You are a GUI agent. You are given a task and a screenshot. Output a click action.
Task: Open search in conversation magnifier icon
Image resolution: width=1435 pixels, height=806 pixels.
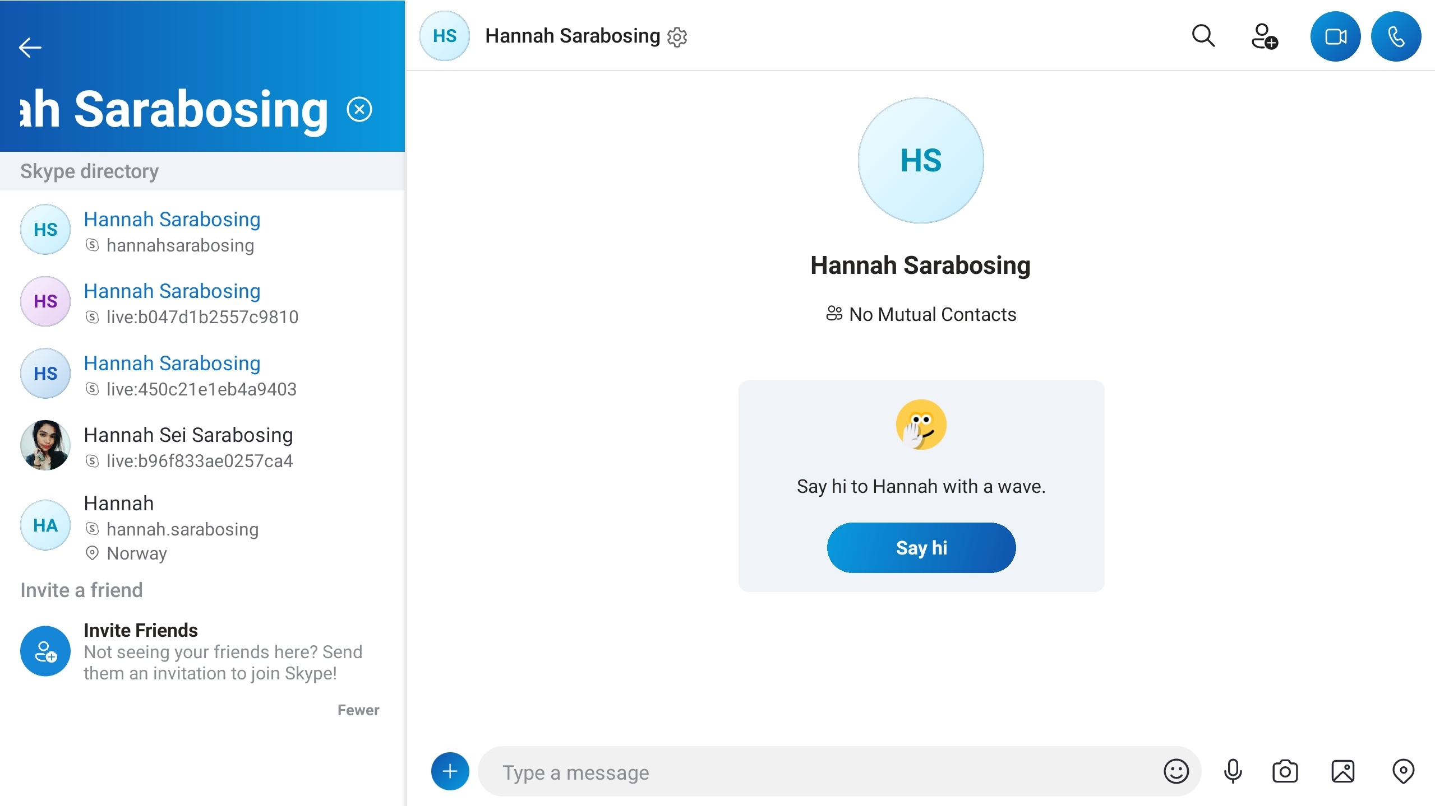pyautogui.click(x=1203, y=36)
